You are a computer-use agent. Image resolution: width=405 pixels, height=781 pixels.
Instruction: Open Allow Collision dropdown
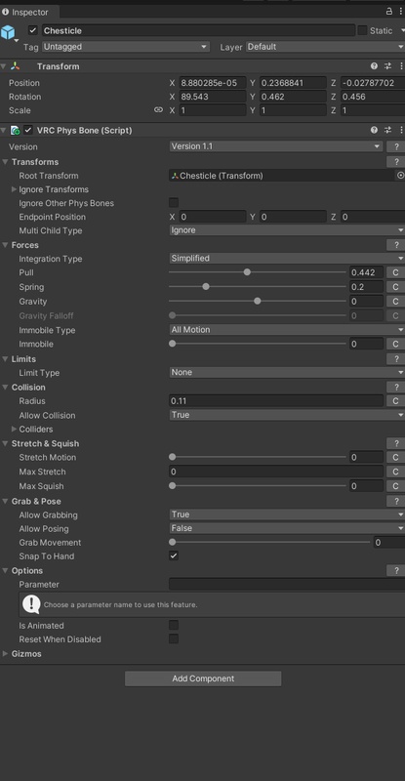[x=287, y=415]
